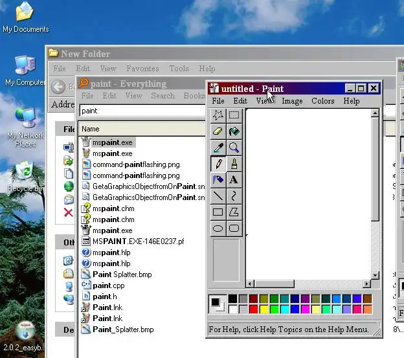Pick the orange color swatch
This screenshot has height=358, width=404.
[367, 309]
